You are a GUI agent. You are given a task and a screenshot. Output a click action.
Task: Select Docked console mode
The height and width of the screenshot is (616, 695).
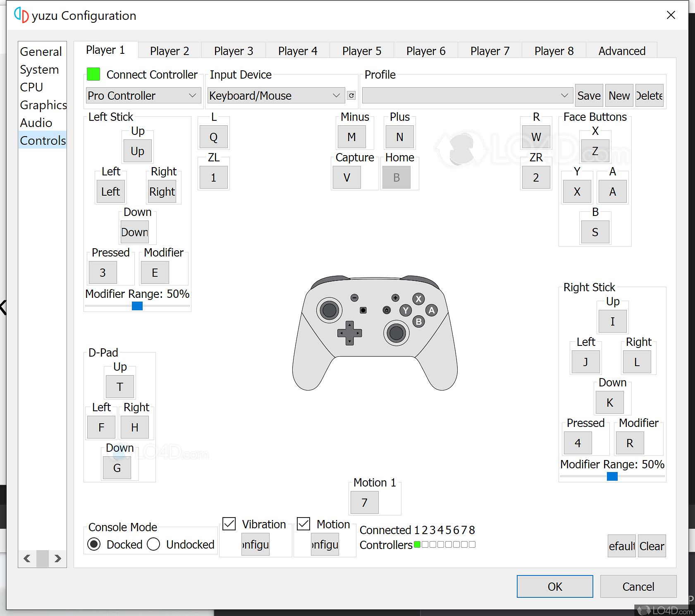click(x=94, y=544)
